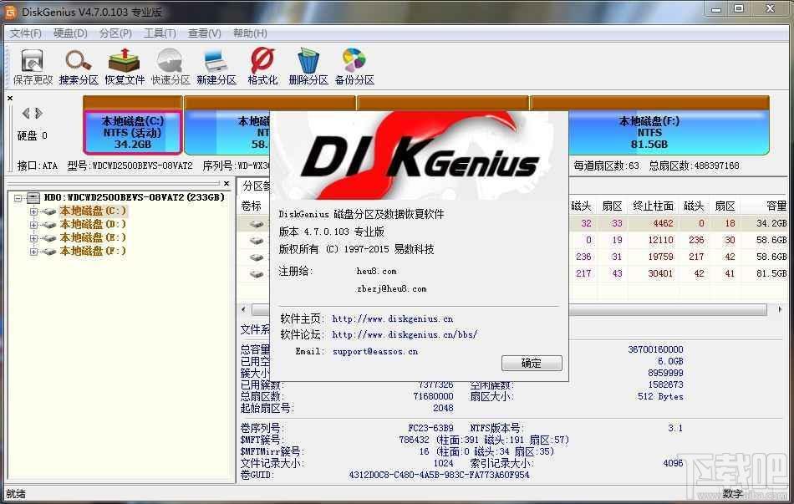Viewport: 794px width, 504px height.
Task: Open the http://www.diskgenius.cn homepage link
Action: 393,318
